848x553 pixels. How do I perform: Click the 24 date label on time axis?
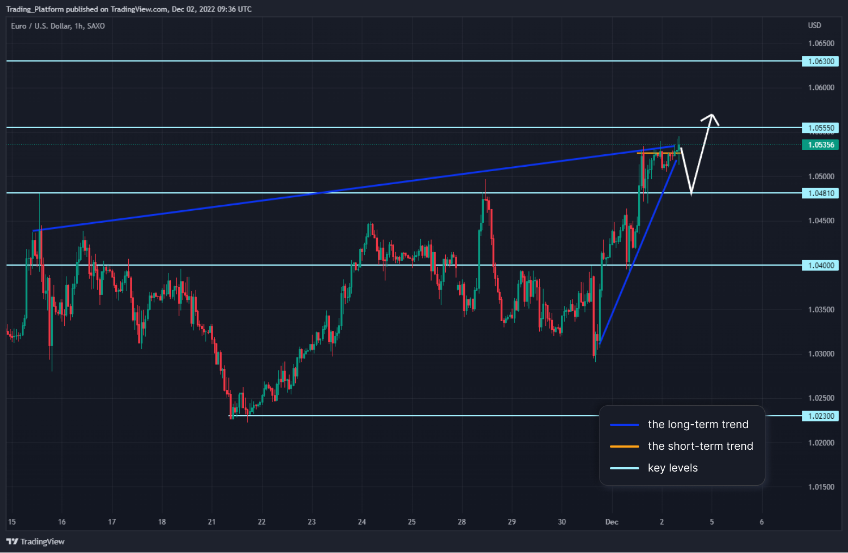[361, 522]
